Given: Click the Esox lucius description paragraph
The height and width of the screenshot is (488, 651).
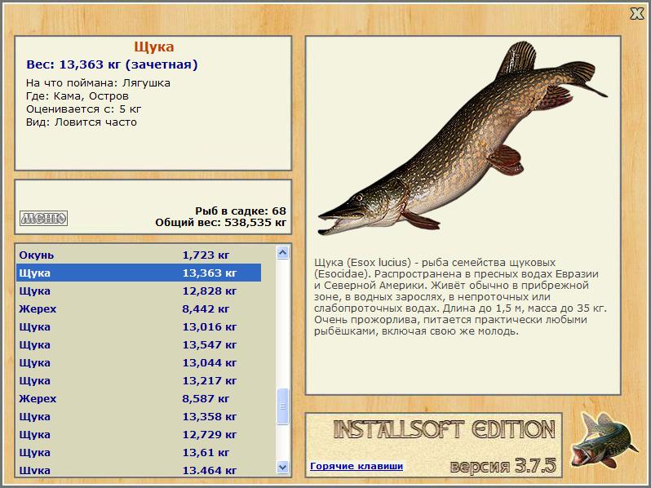Looking at the screenshot, I should (x=460, y=297).
